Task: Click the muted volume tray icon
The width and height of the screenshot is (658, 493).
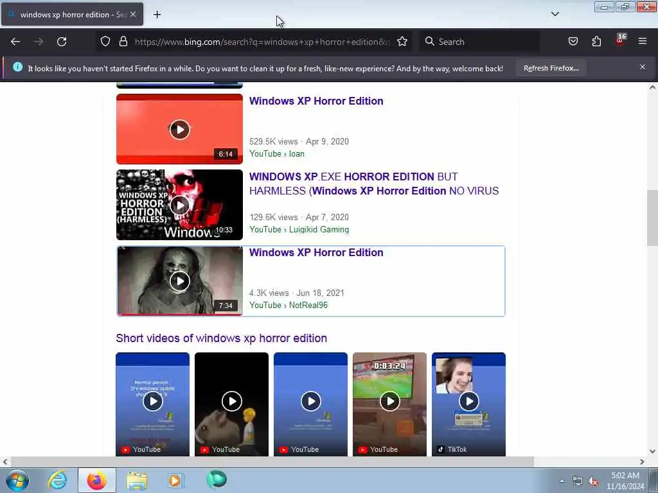Action: [x=593, y=481]
